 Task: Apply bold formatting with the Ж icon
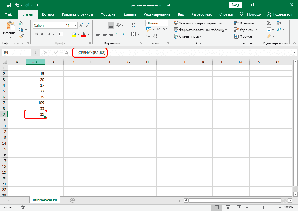[x=36, y=34]
